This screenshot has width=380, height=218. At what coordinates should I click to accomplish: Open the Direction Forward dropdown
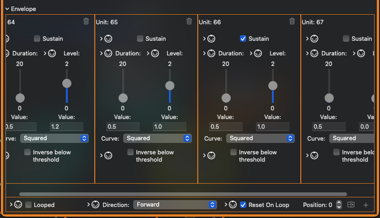point(175,205)
